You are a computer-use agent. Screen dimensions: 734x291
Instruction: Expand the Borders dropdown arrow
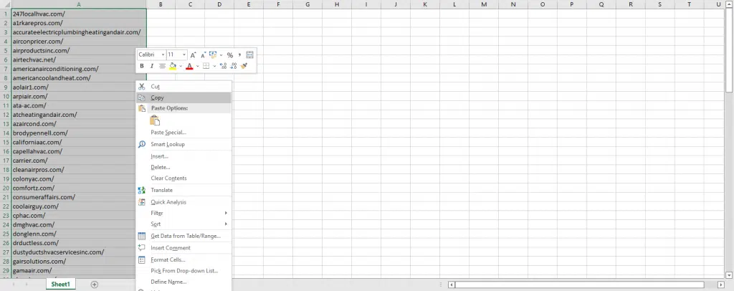click(x=214, y=66)
